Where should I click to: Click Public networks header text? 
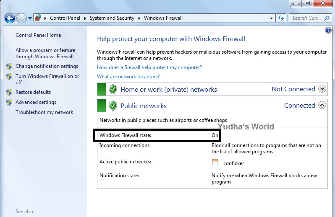[143, 106]
